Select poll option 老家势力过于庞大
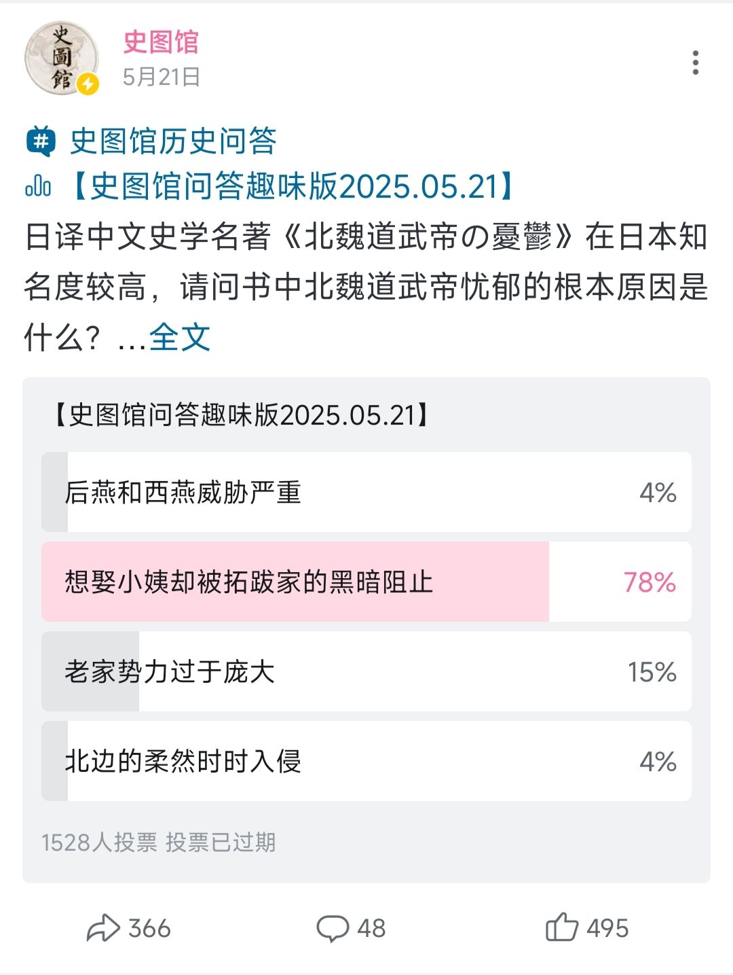The height and width of the screenshot is (975, 733). (x=366, y=671)
